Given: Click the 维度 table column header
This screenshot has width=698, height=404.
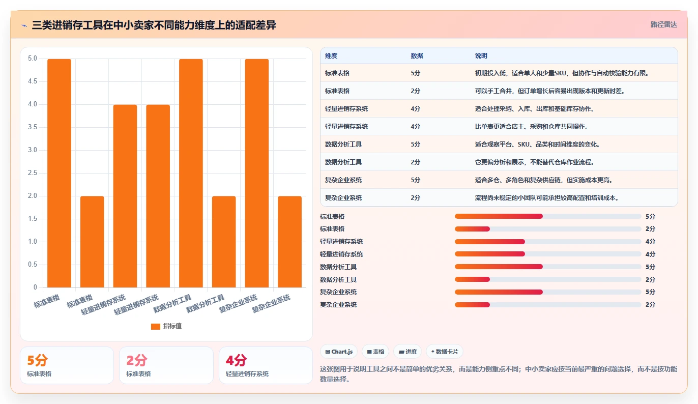Looking at the screenshot, I should [x=331, y=56].
